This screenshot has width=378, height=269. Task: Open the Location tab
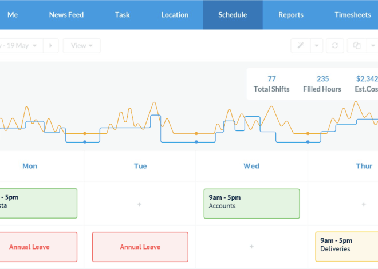175,15
